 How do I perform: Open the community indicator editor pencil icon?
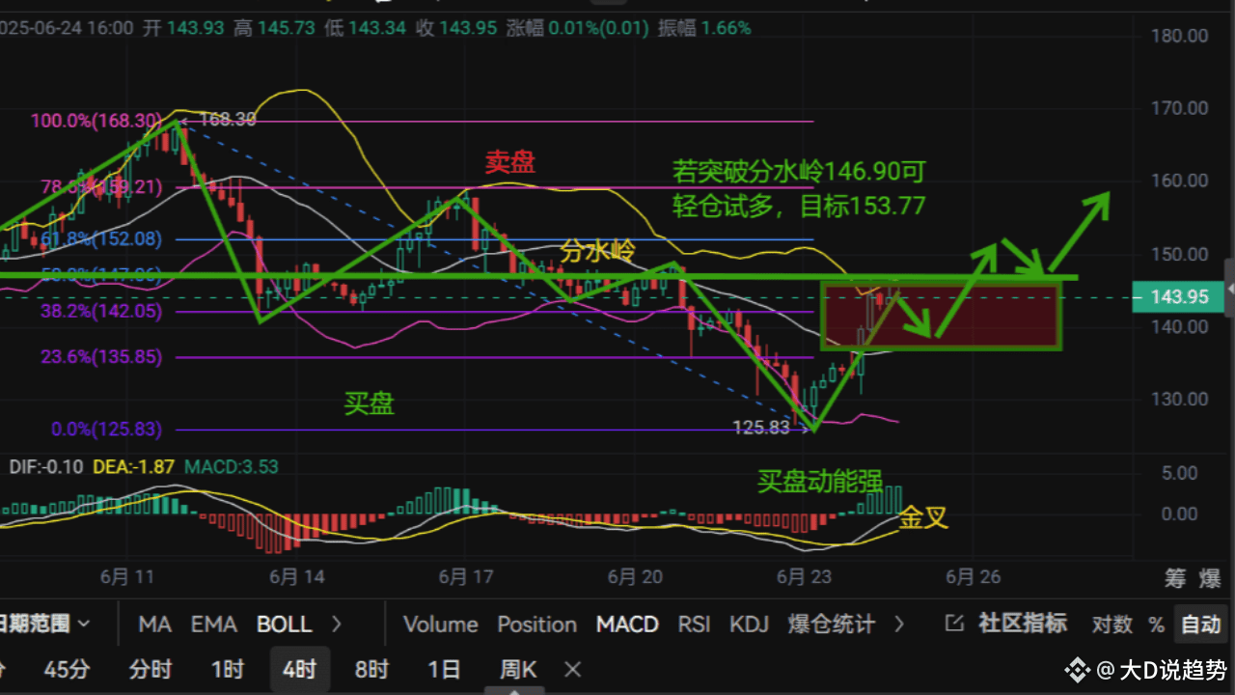tap(955, 625)
